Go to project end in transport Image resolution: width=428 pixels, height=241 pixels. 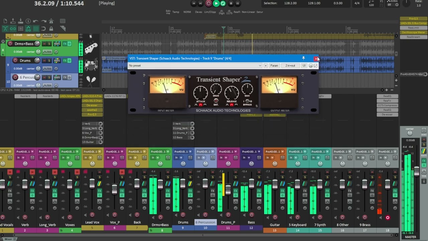(x=201, y=3)
